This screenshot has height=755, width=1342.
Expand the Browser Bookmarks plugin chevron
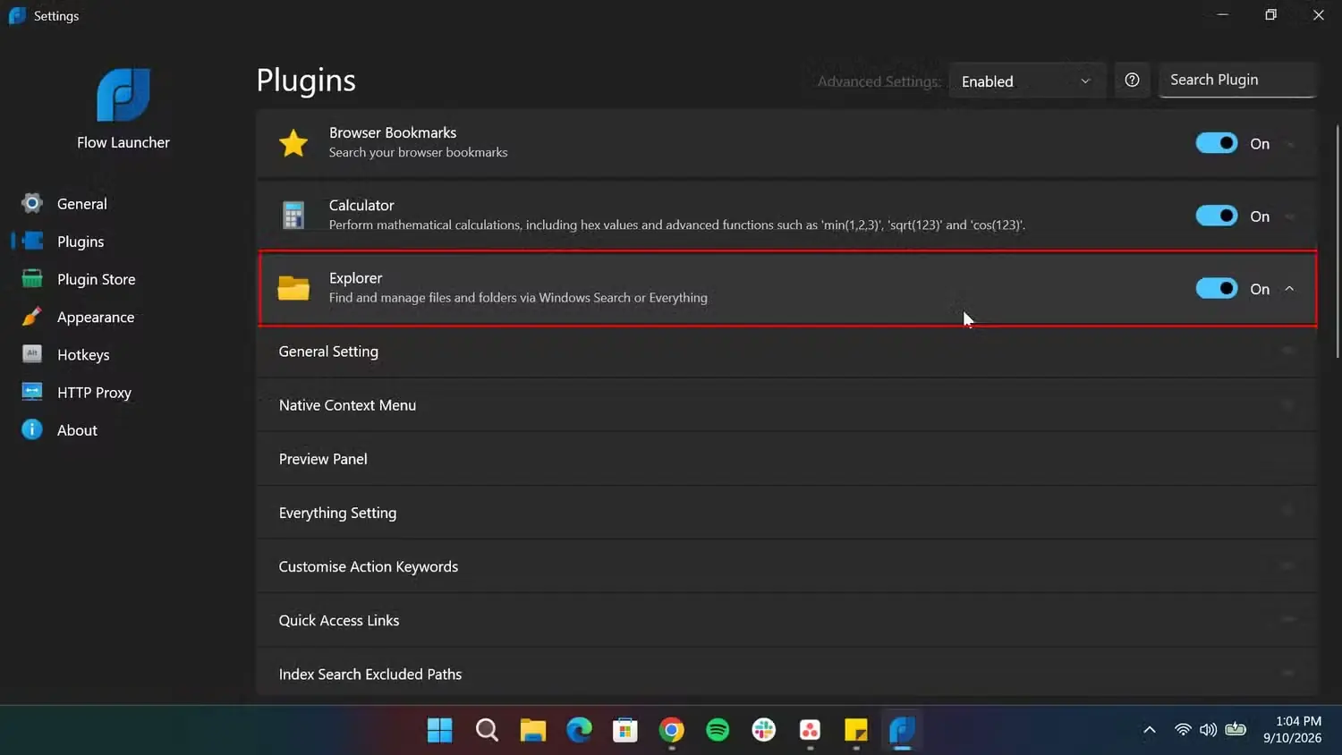click(1289, 144)
